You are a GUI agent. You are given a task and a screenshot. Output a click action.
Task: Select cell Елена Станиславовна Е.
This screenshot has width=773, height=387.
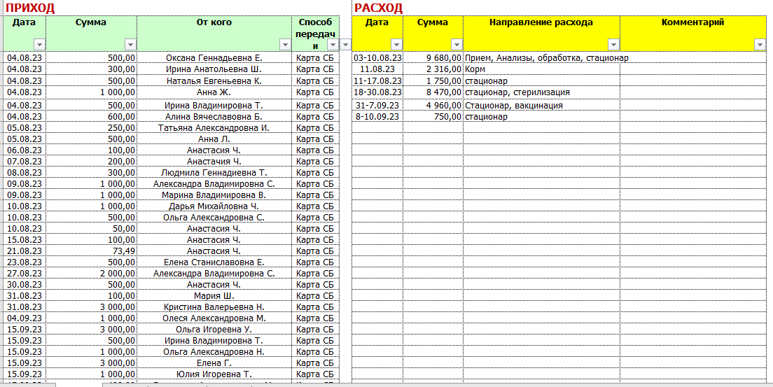tap(214, 262)
